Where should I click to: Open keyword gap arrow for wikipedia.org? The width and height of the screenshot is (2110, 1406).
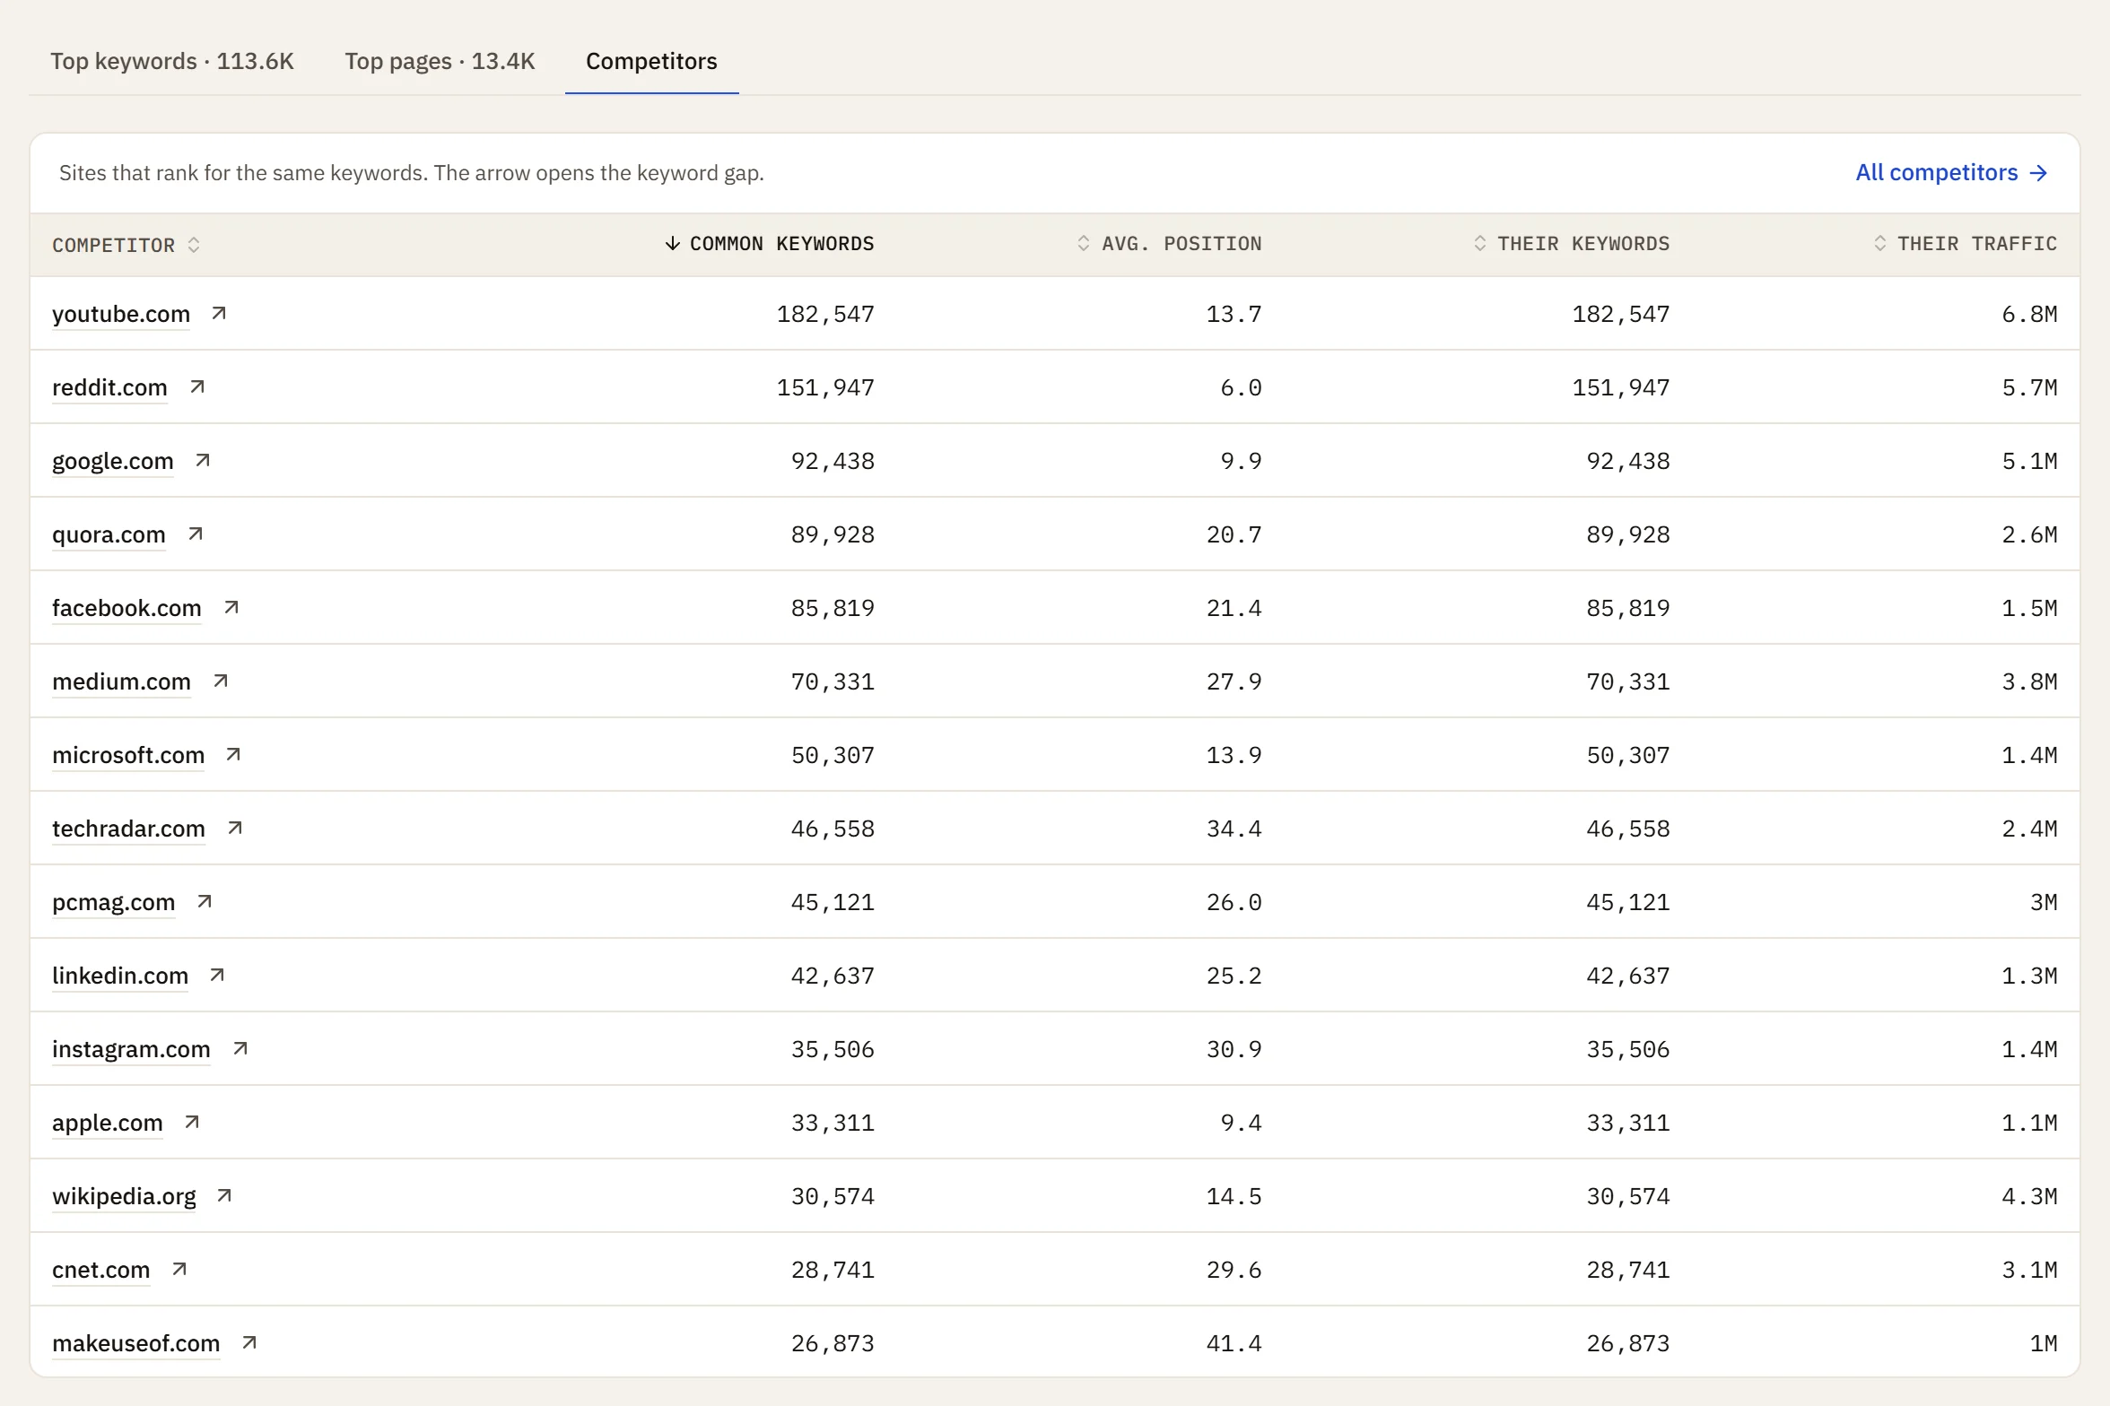[225, 1195]
